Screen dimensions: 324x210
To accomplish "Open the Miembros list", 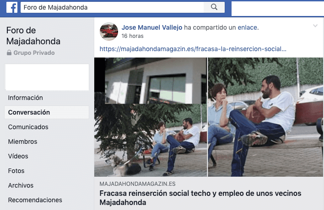I will pyautogui.click(x=22, y=142).
